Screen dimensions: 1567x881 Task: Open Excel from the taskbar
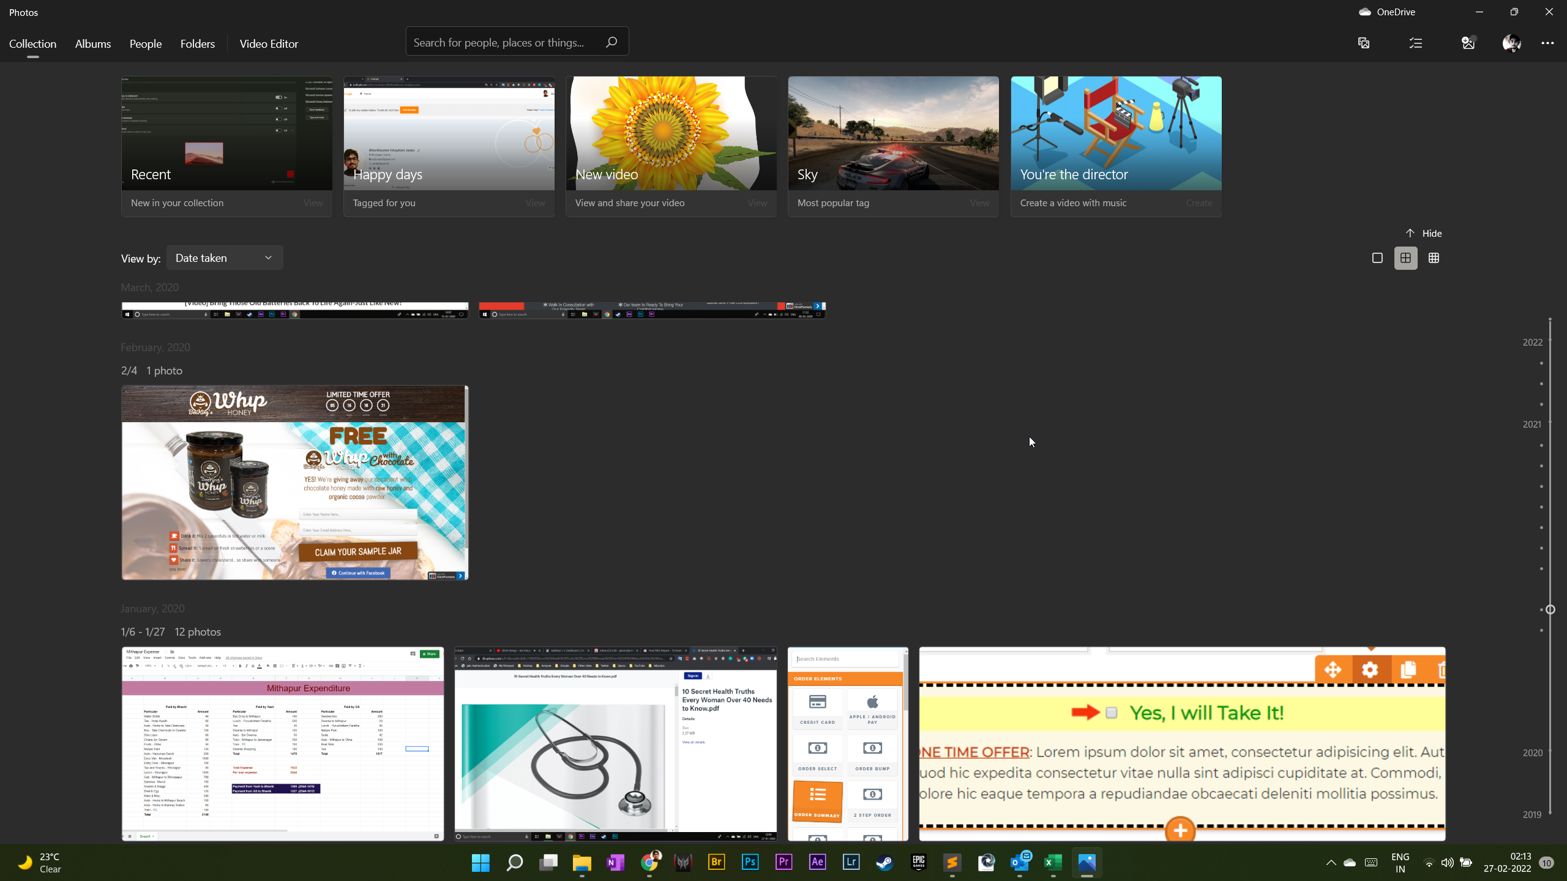[1053, 863]
